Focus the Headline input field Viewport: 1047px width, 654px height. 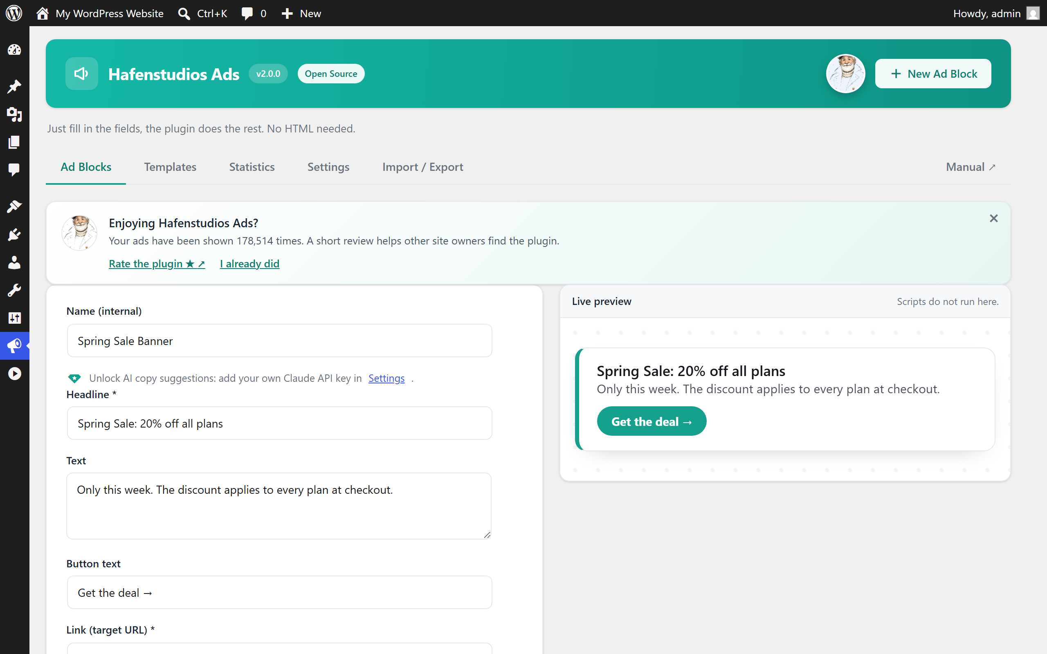[279, 423]
